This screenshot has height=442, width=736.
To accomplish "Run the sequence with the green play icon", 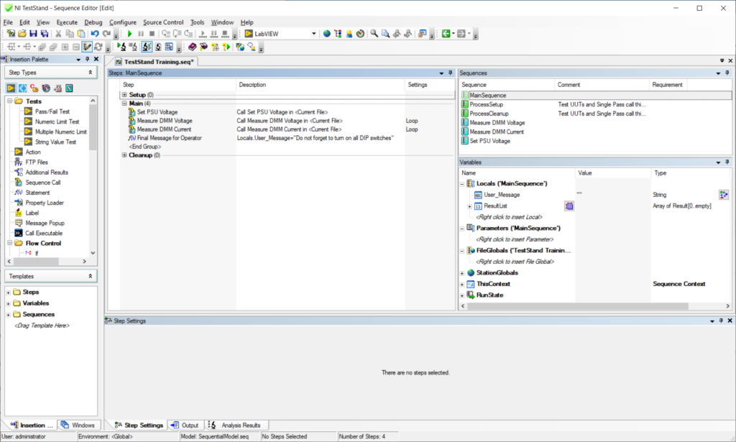I will (x=130, y=34).
